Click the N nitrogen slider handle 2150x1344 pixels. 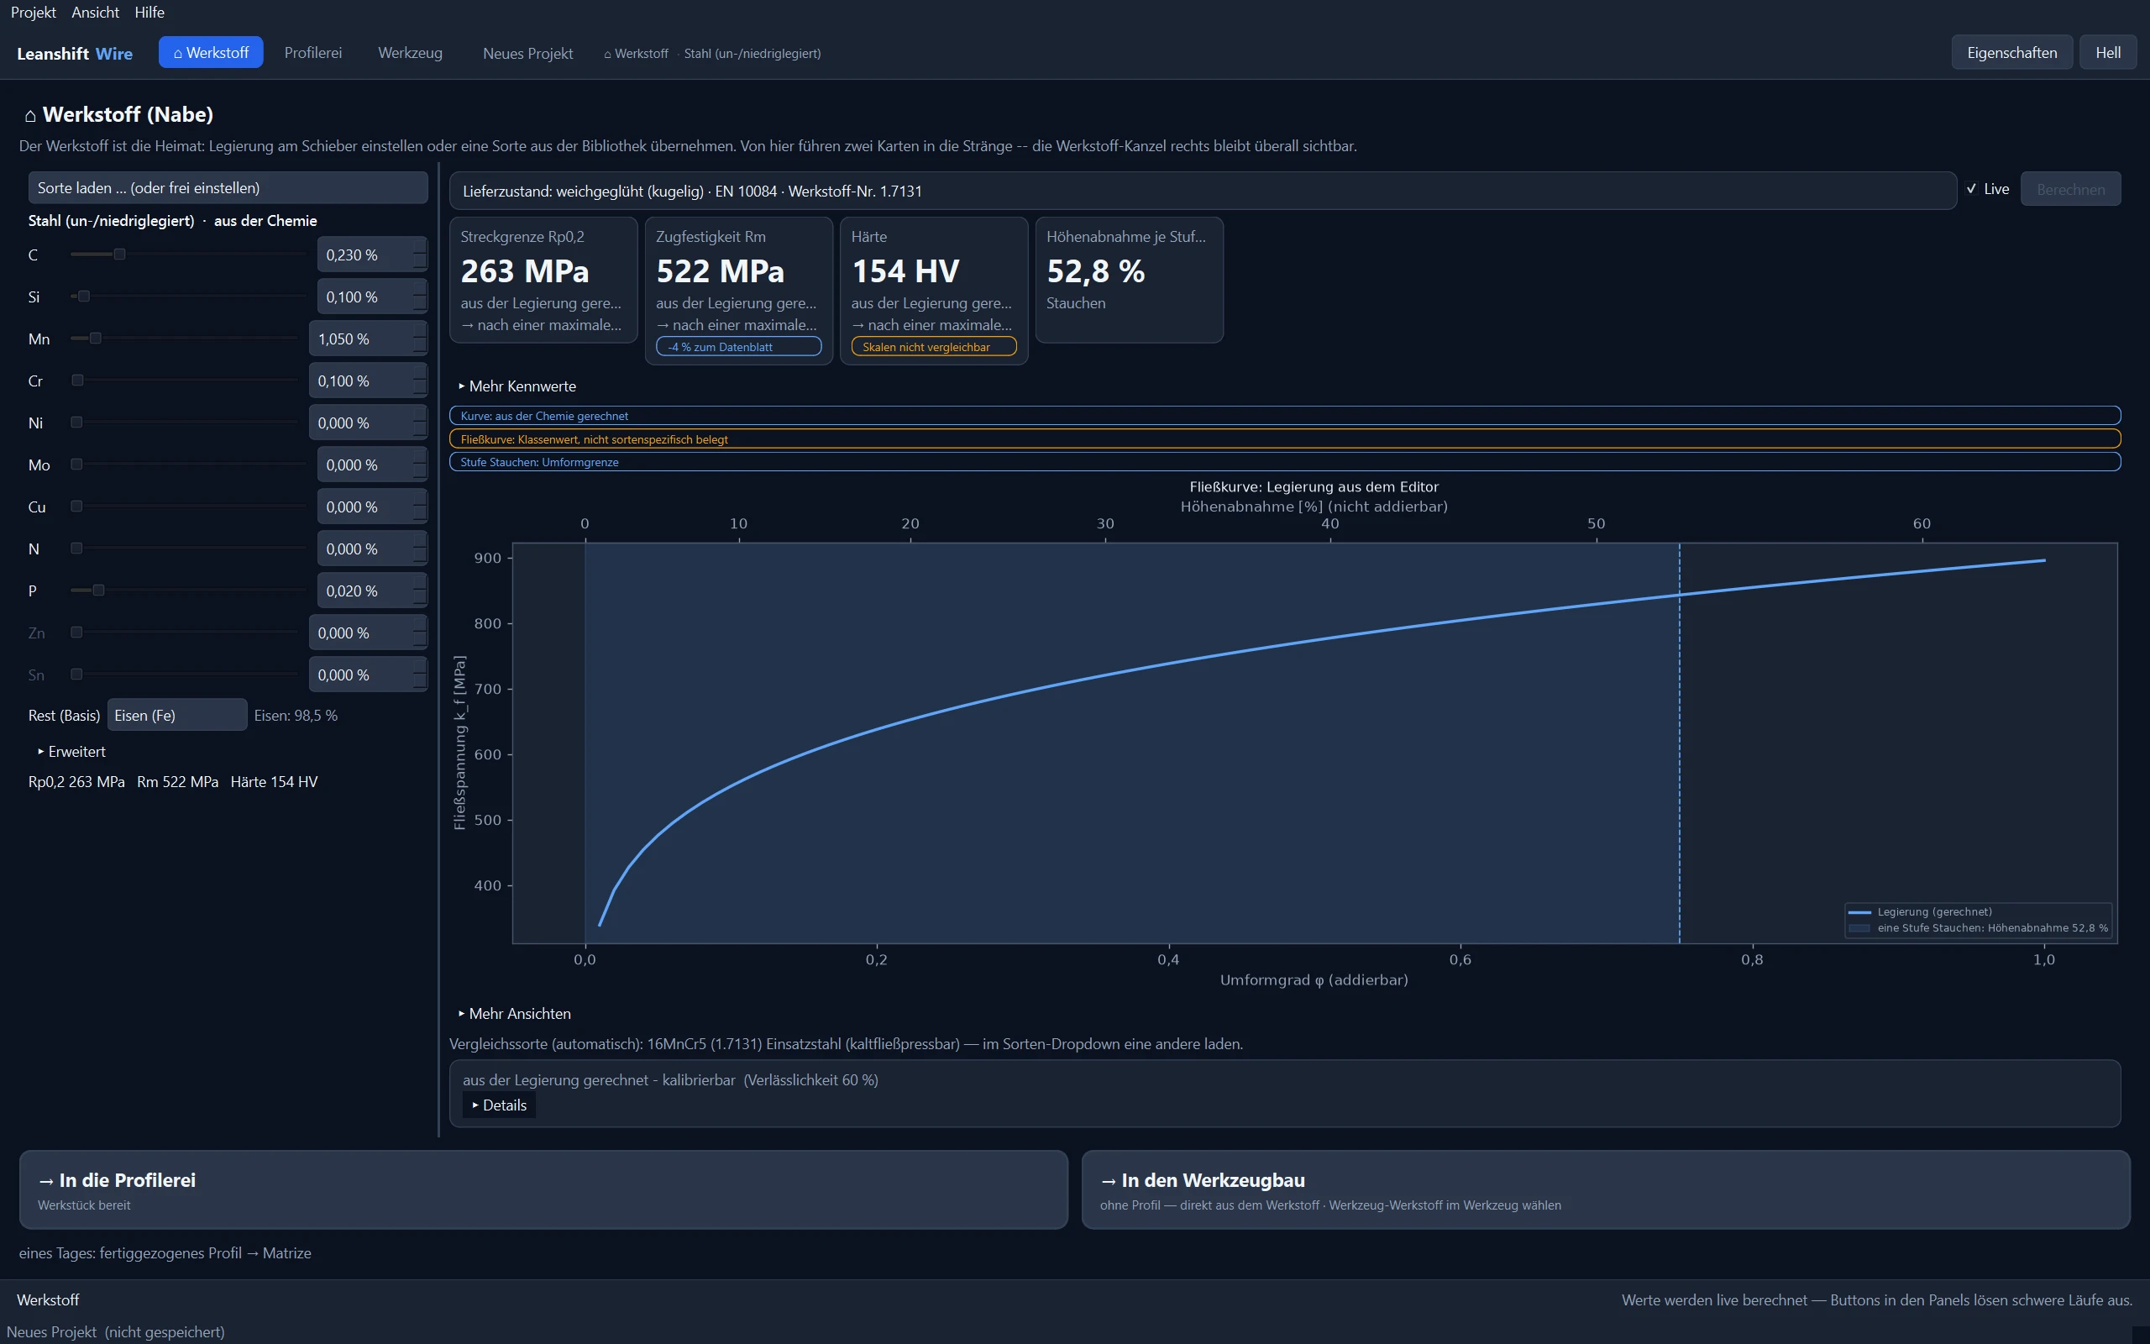click(x=76, y=549)
